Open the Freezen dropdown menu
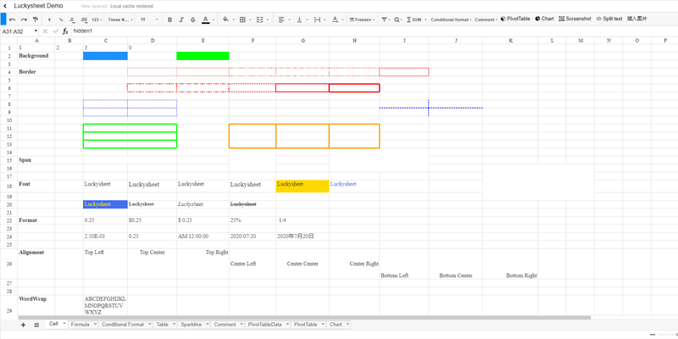 (363, 19)
